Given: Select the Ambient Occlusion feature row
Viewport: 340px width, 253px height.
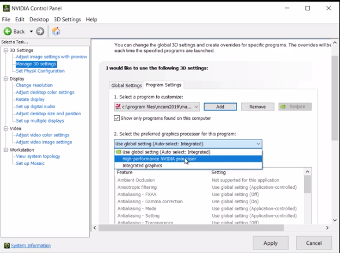Looking at the screenshot, I should [x=209, y=180].
